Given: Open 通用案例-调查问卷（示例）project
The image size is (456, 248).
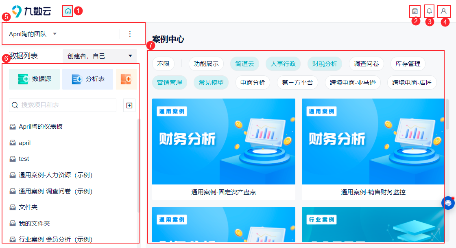Looking at the screenshot, I should pyautogui.click(x=56, y=191).
